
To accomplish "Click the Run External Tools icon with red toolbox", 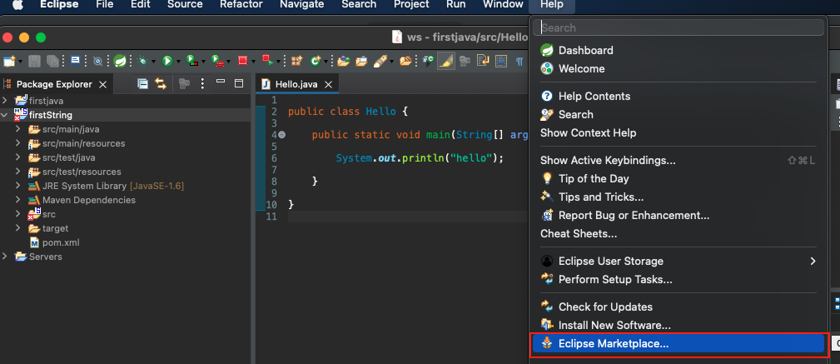I will (217, 61).
